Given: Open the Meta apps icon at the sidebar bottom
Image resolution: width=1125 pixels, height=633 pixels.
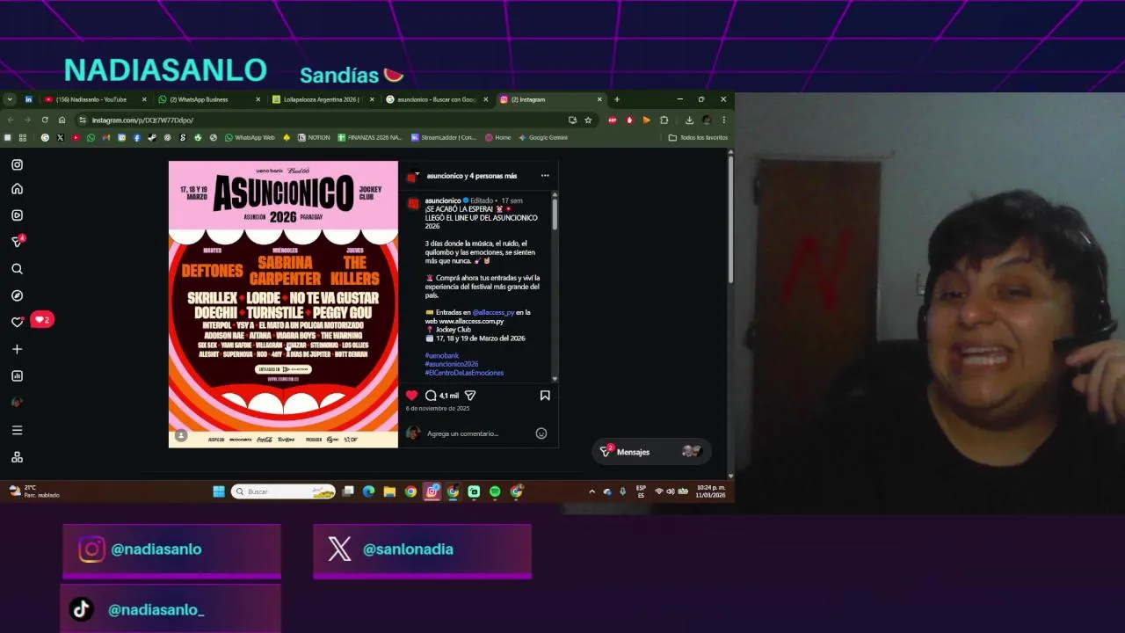Looking at the screenshot, I should pyautogui.click(x=17, y=457).
